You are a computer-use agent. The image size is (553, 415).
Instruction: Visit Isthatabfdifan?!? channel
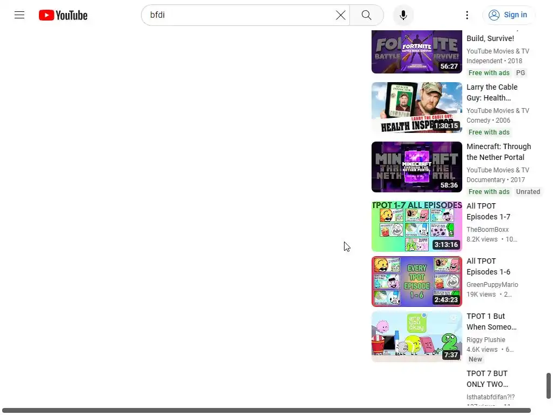[490, 397]
